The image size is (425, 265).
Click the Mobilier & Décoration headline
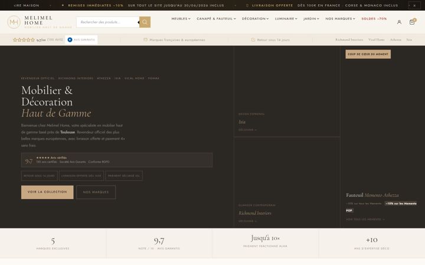(47, 96)
